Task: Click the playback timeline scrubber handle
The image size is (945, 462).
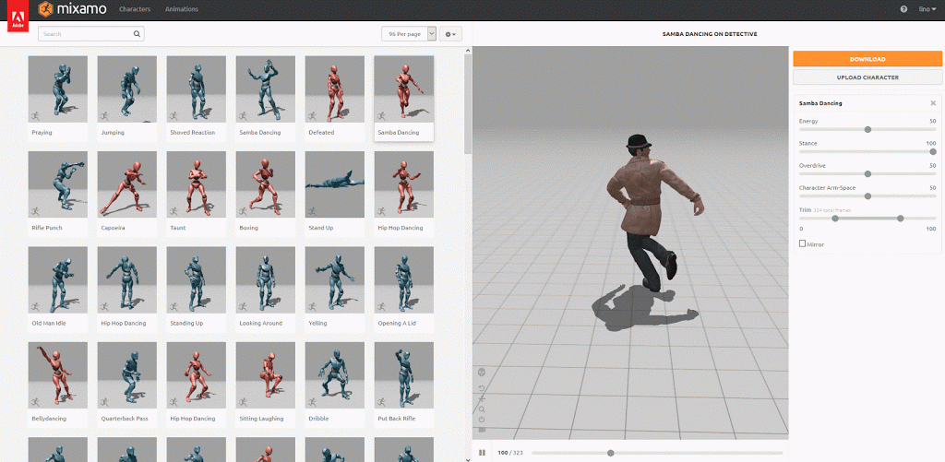Action: tap(611, 453)
